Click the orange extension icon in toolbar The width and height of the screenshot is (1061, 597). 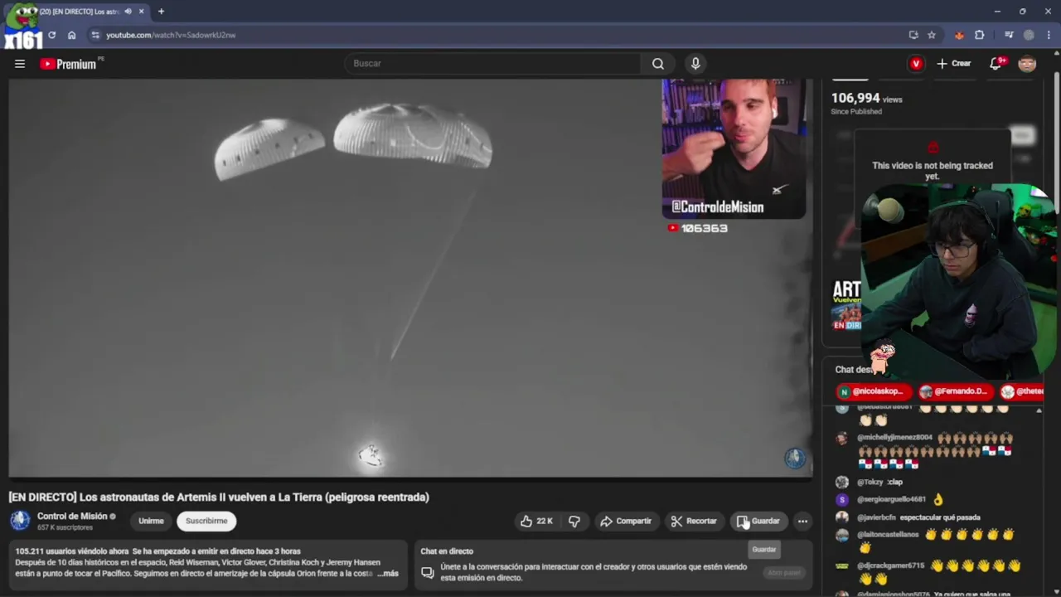pos(959,35)
